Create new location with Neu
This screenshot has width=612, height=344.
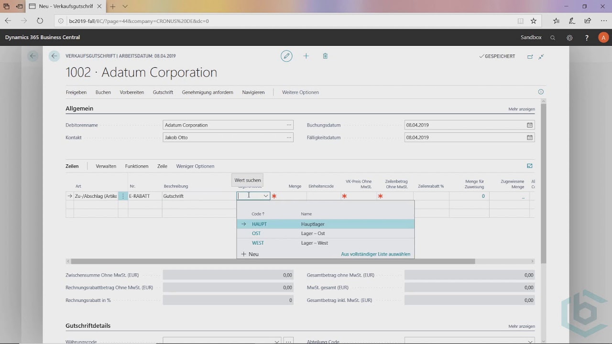pos(250,254)
